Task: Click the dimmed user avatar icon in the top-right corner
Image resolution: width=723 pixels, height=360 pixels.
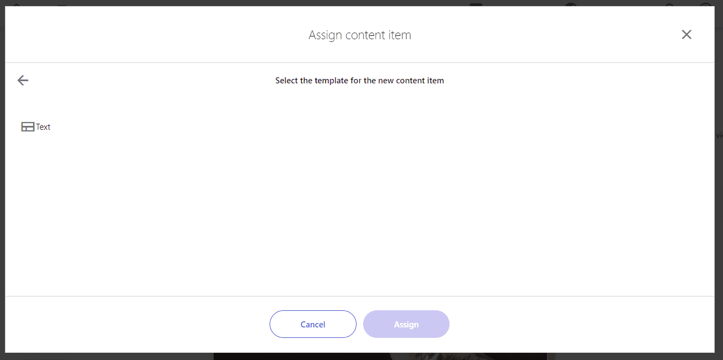Action: tap(705, 4)
